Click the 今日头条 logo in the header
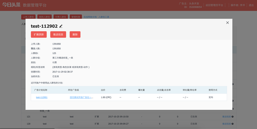Image resolution: width=257 pixels, height=129 pixels. (x=11, y=5)
